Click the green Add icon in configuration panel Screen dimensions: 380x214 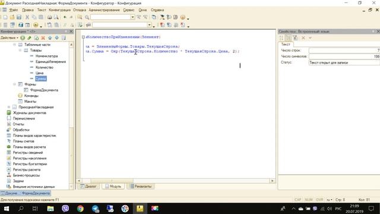coord(23,38)
